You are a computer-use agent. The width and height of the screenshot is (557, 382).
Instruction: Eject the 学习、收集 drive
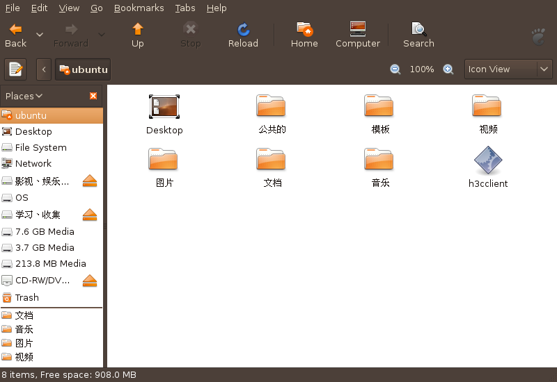90,215
